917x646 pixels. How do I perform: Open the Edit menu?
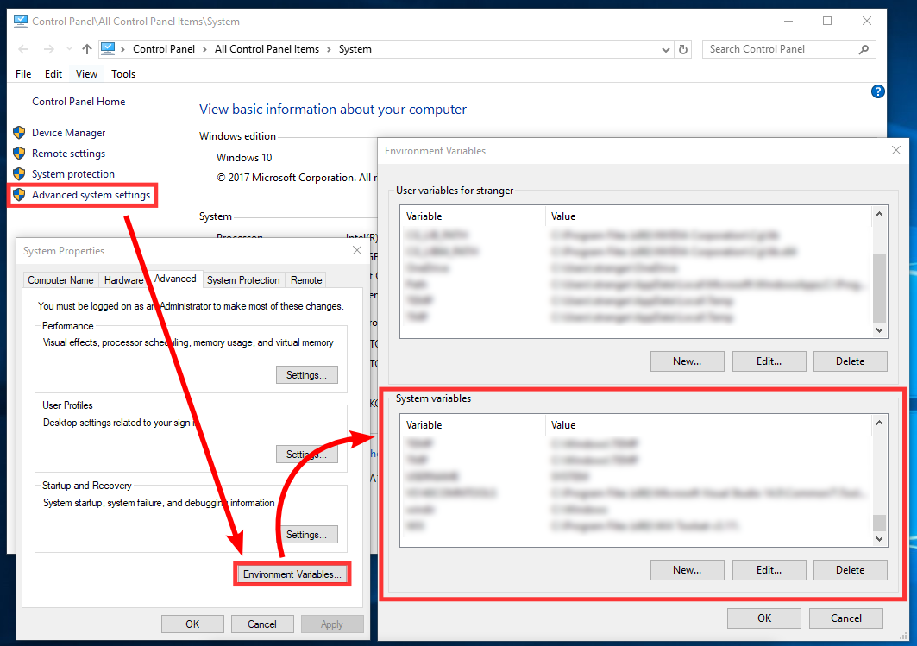53,73
